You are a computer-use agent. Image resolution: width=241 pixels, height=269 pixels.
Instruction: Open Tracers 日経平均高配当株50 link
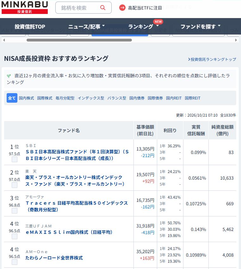[77, 206]
